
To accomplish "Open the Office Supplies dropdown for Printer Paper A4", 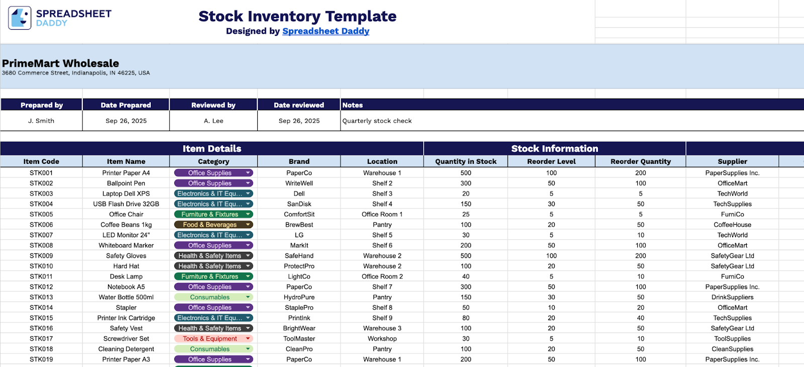I will click(247, 172).
